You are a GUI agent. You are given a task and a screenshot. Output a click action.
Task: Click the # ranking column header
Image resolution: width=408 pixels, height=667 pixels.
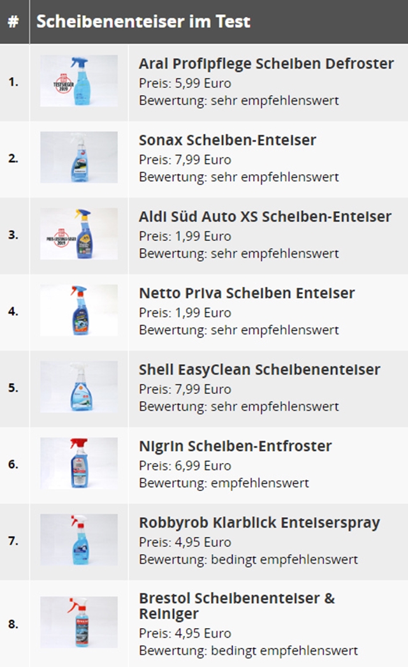point(13,22)
